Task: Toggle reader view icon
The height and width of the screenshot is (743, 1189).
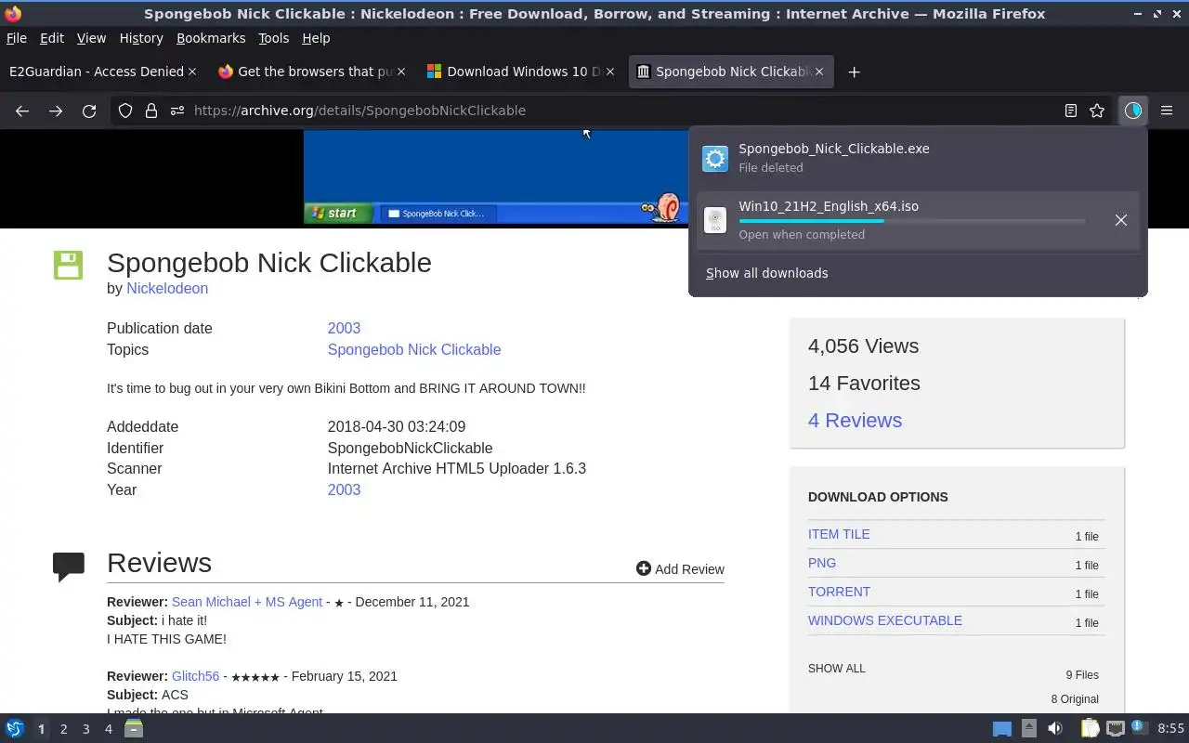Action: (1071, 111)
